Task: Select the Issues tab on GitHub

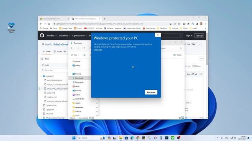Action: (59, 51)
